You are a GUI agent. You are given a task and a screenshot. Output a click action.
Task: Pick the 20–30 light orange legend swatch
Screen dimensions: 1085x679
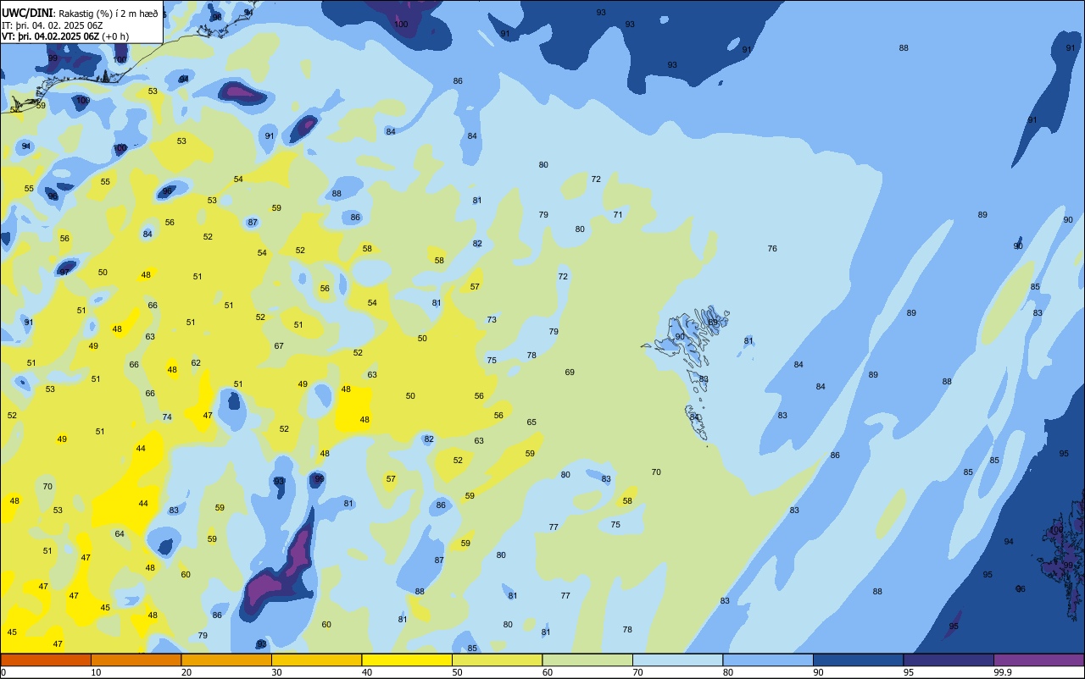pos(226,660)
